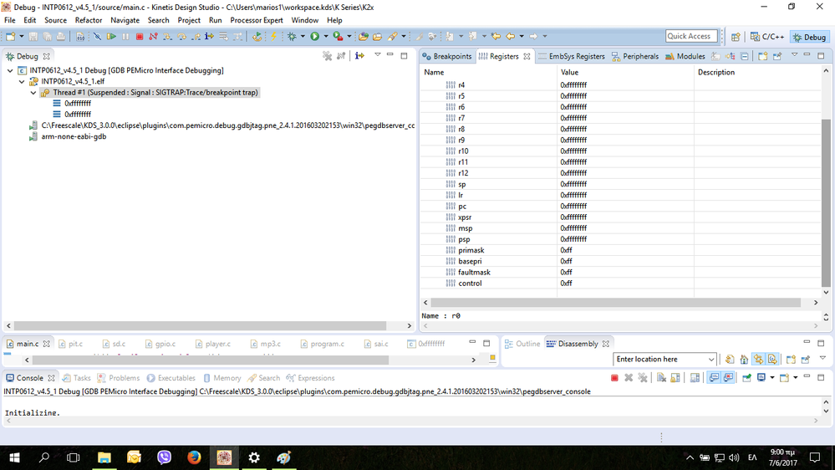This screenshot has width=835, height=470.
Task: Select the Debug perspective button
Action: click(809, 37)
